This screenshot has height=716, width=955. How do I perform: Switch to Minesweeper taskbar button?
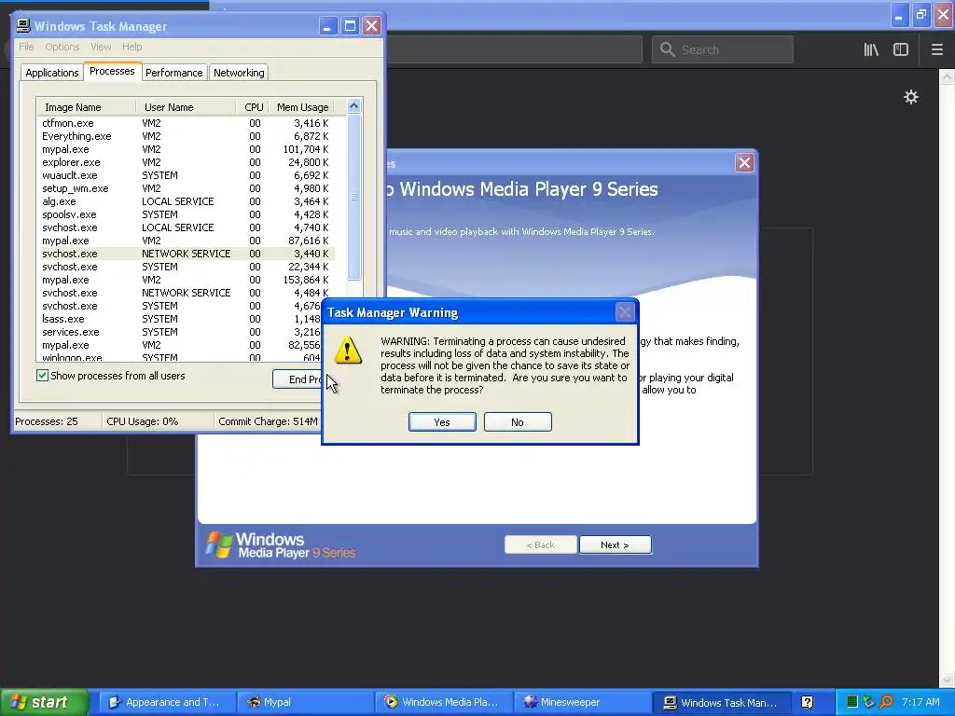point(582,703)
